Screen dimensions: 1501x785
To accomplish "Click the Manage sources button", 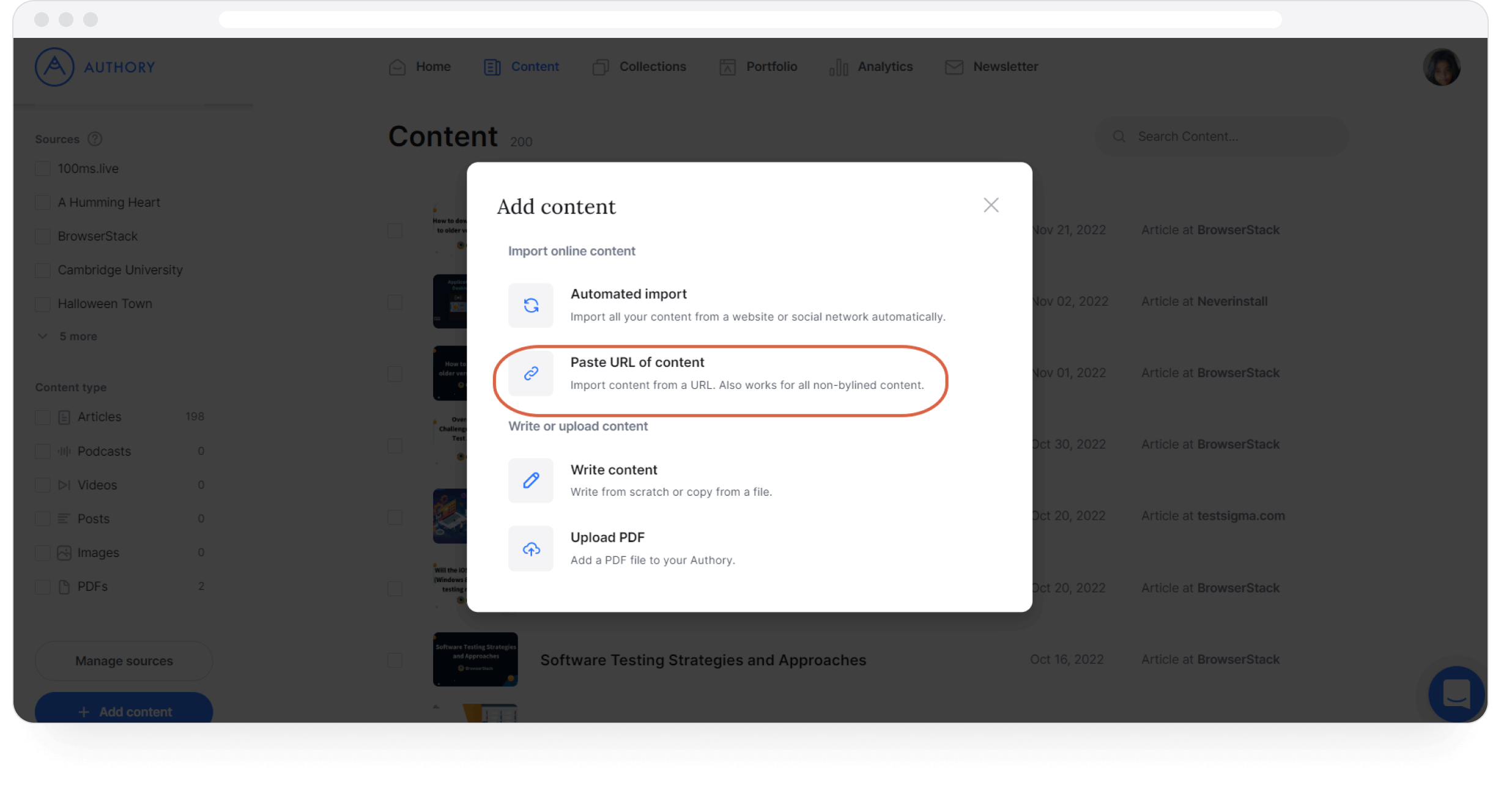I will pyautogui.click(x=124, y=661).
